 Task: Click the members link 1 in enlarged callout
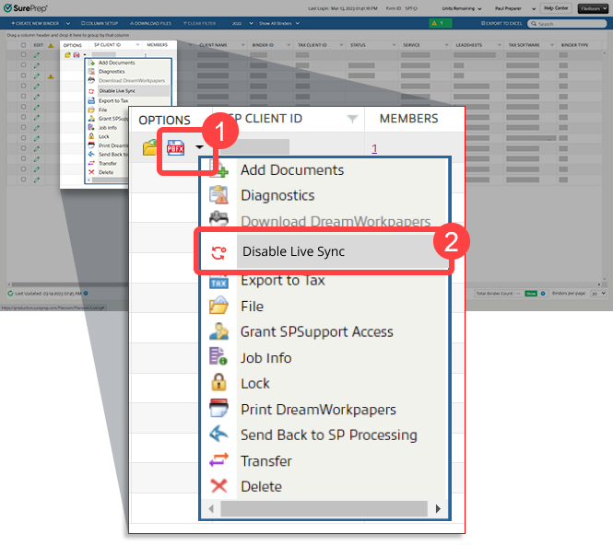tap(374, 148)
